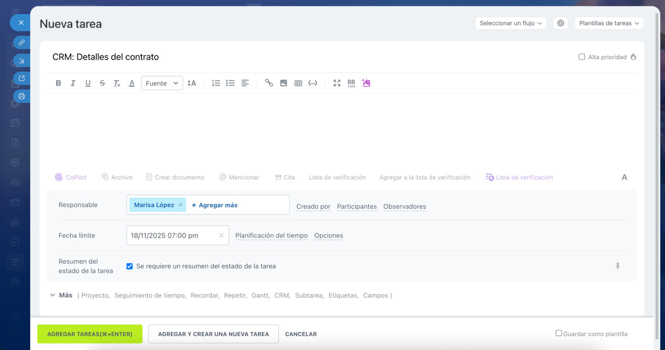Open the Fuente font dropdown

click(x=162, y=83)
